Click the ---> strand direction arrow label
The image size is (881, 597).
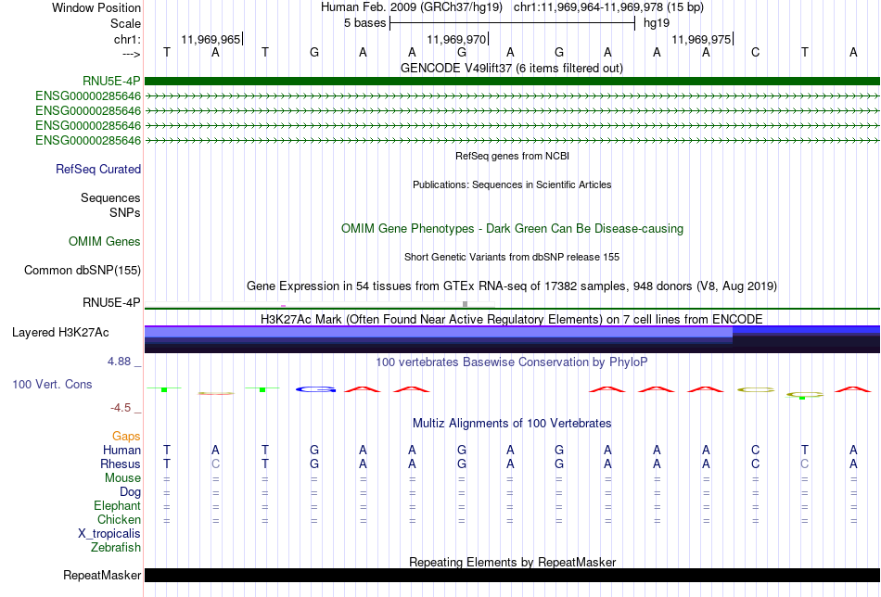point(131,54)
